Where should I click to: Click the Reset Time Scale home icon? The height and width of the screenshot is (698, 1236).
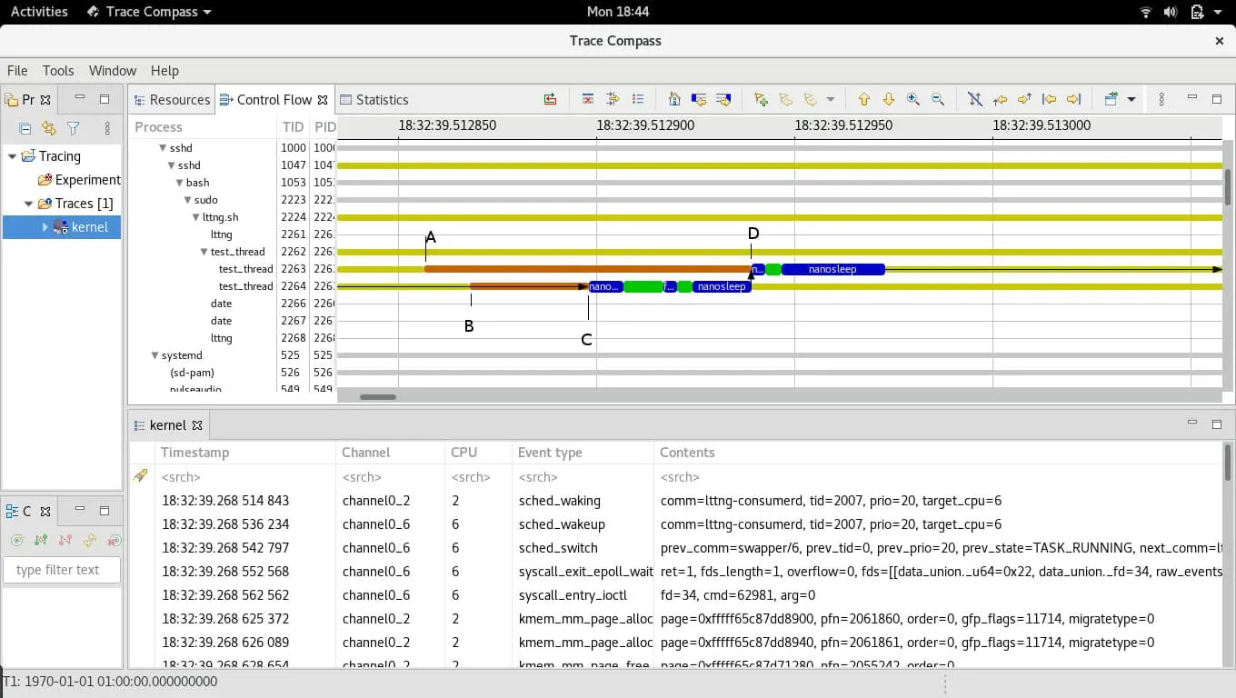click(674, 99)
